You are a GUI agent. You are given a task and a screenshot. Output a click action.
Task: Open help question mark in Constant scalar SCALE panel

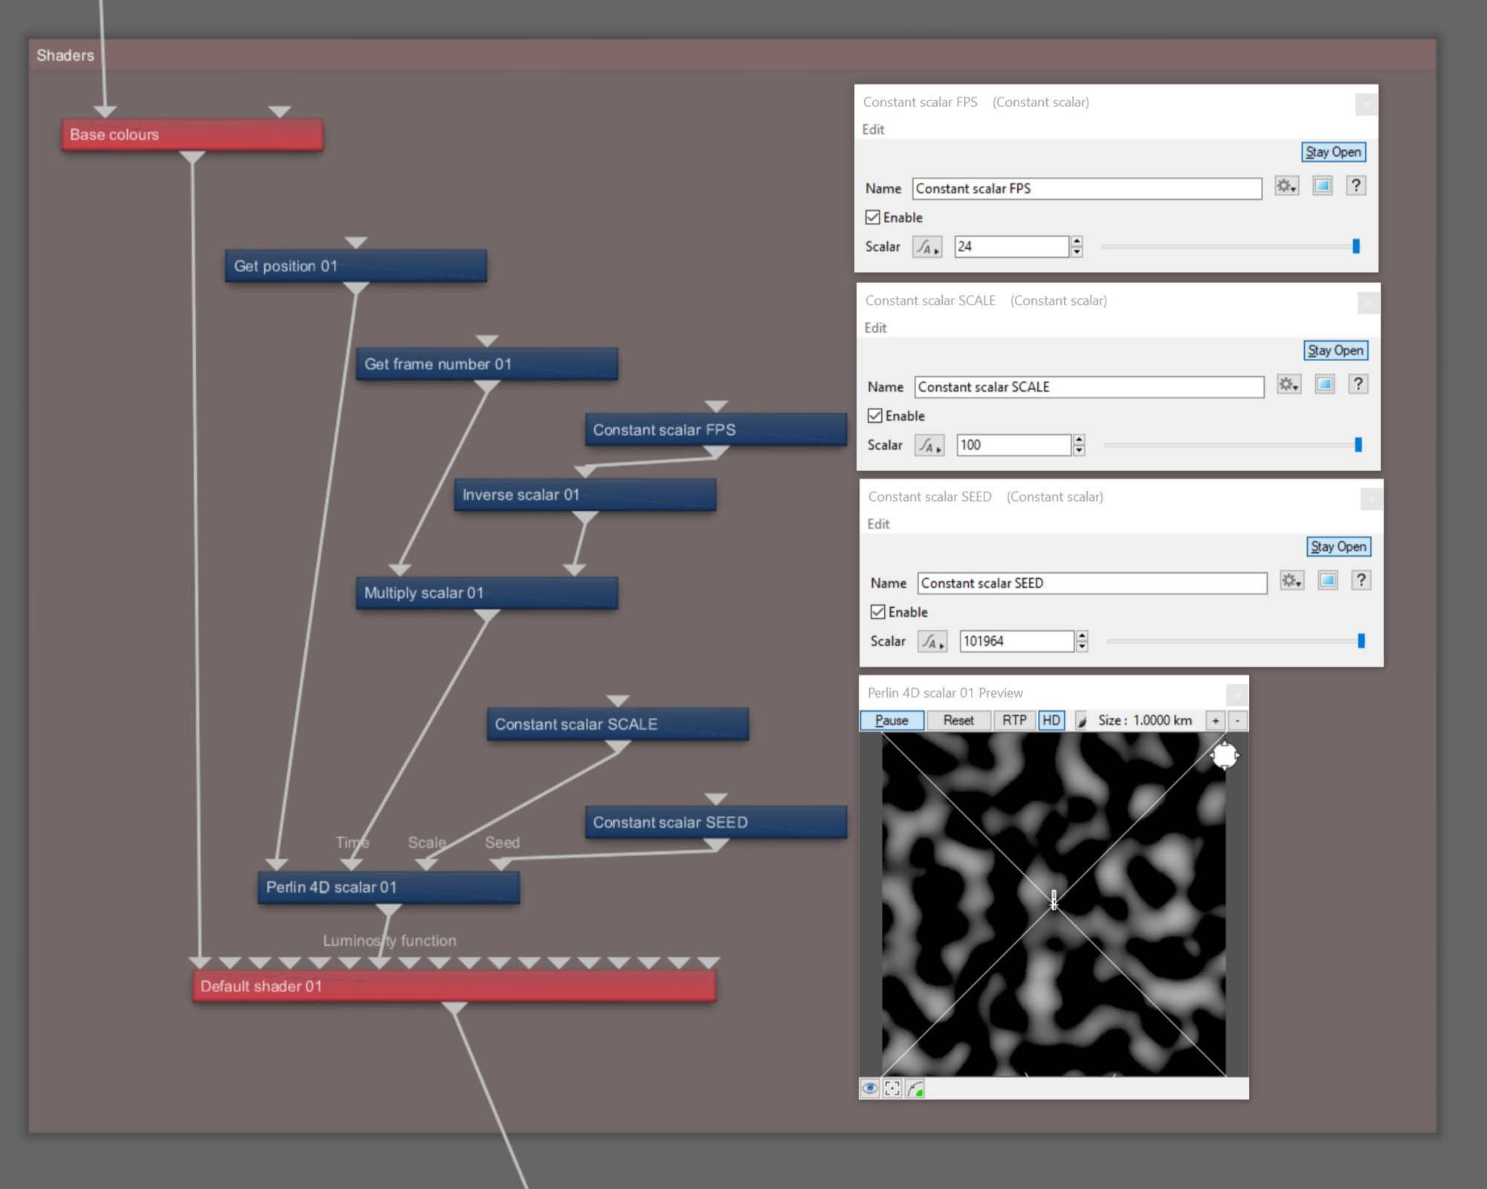pos(1358,385)
